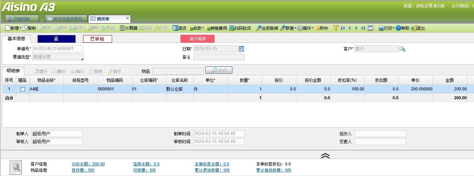Image resolution: width=474 pixels, height=176 pixels.
Task: Open the 应收余额: 200.00 link
Action: [88, 164]
